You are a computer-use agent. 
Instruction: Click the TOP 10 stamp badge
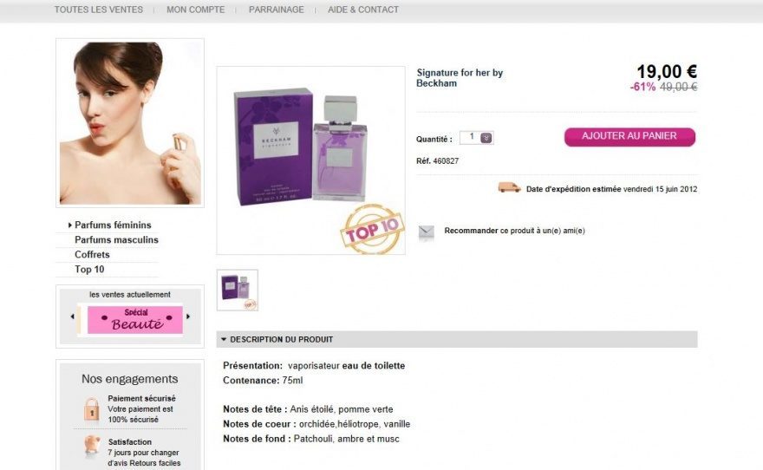pyautogui.click(x=372, y=229)
